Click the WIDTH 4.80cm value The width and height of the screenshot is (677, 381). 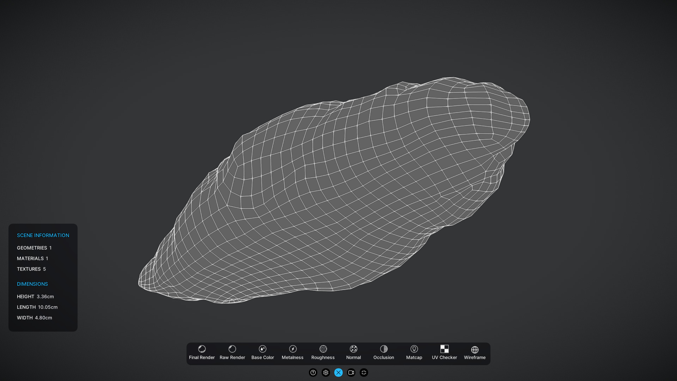click(x=35, y=318)
